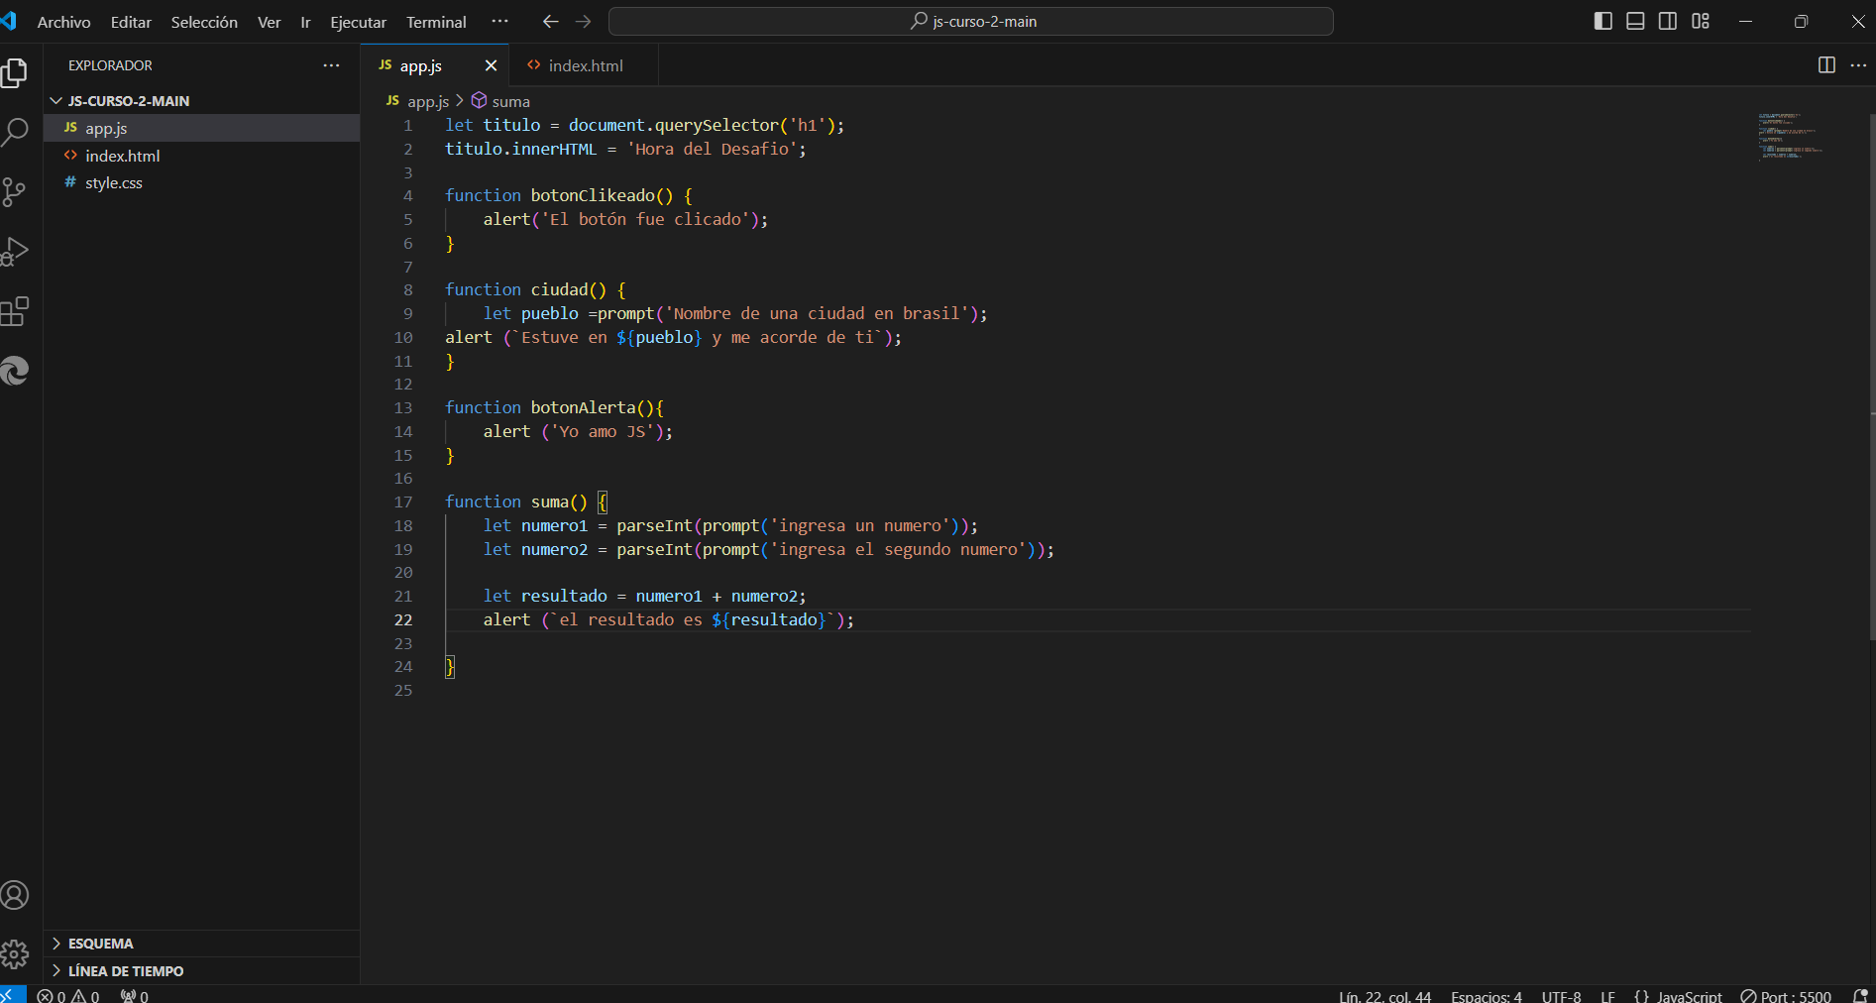Open editor more actions menu
This screenshot has width=1876, height=1003.
click(1858, 65)
